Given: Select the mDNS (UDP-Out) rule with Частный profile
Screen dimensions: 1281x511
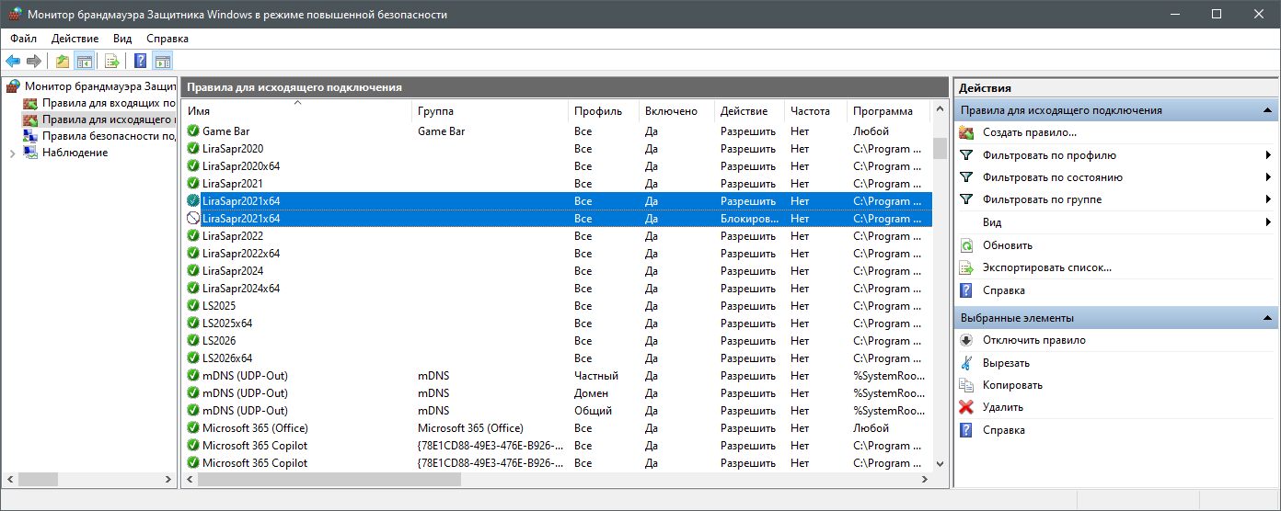Looking at the screenshot, I should point(557,376).
